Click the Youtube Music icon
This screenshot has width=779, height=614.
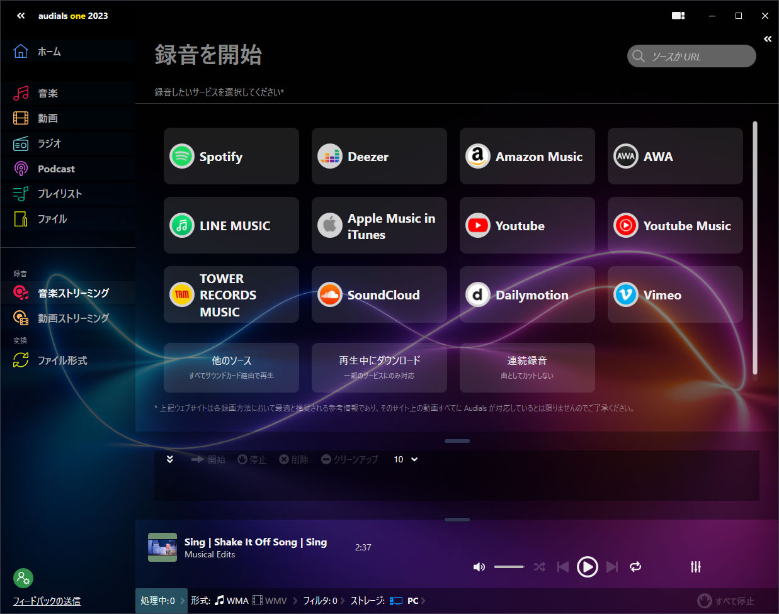pos(625,226)
